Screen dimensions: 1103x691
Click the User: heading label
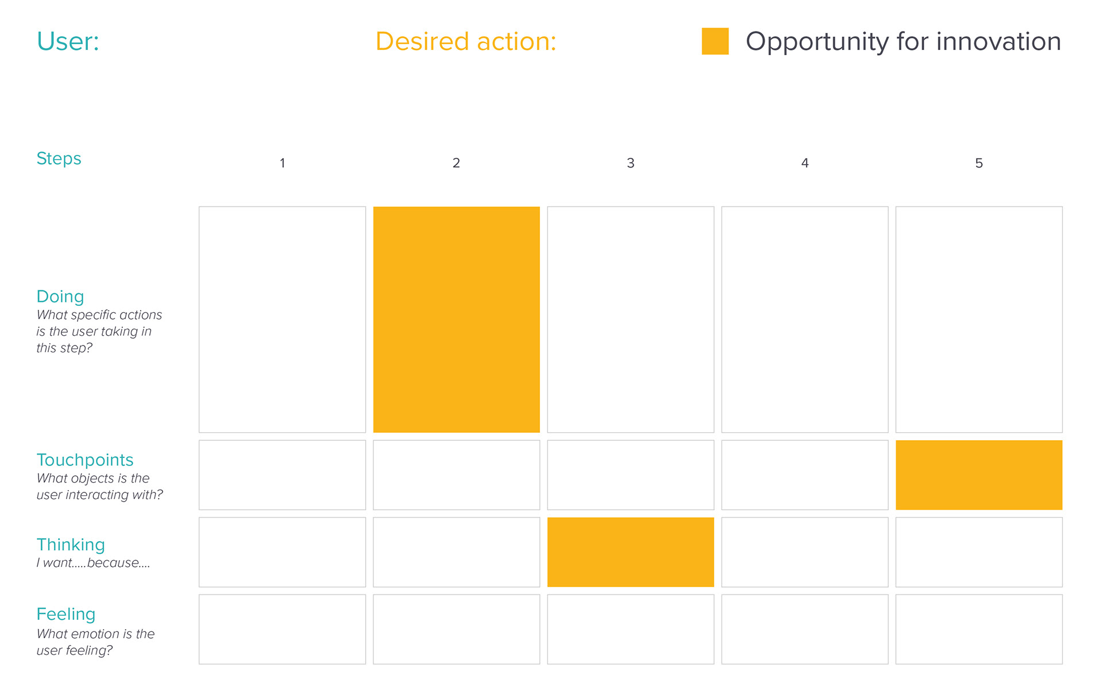[x=68, y=41]
